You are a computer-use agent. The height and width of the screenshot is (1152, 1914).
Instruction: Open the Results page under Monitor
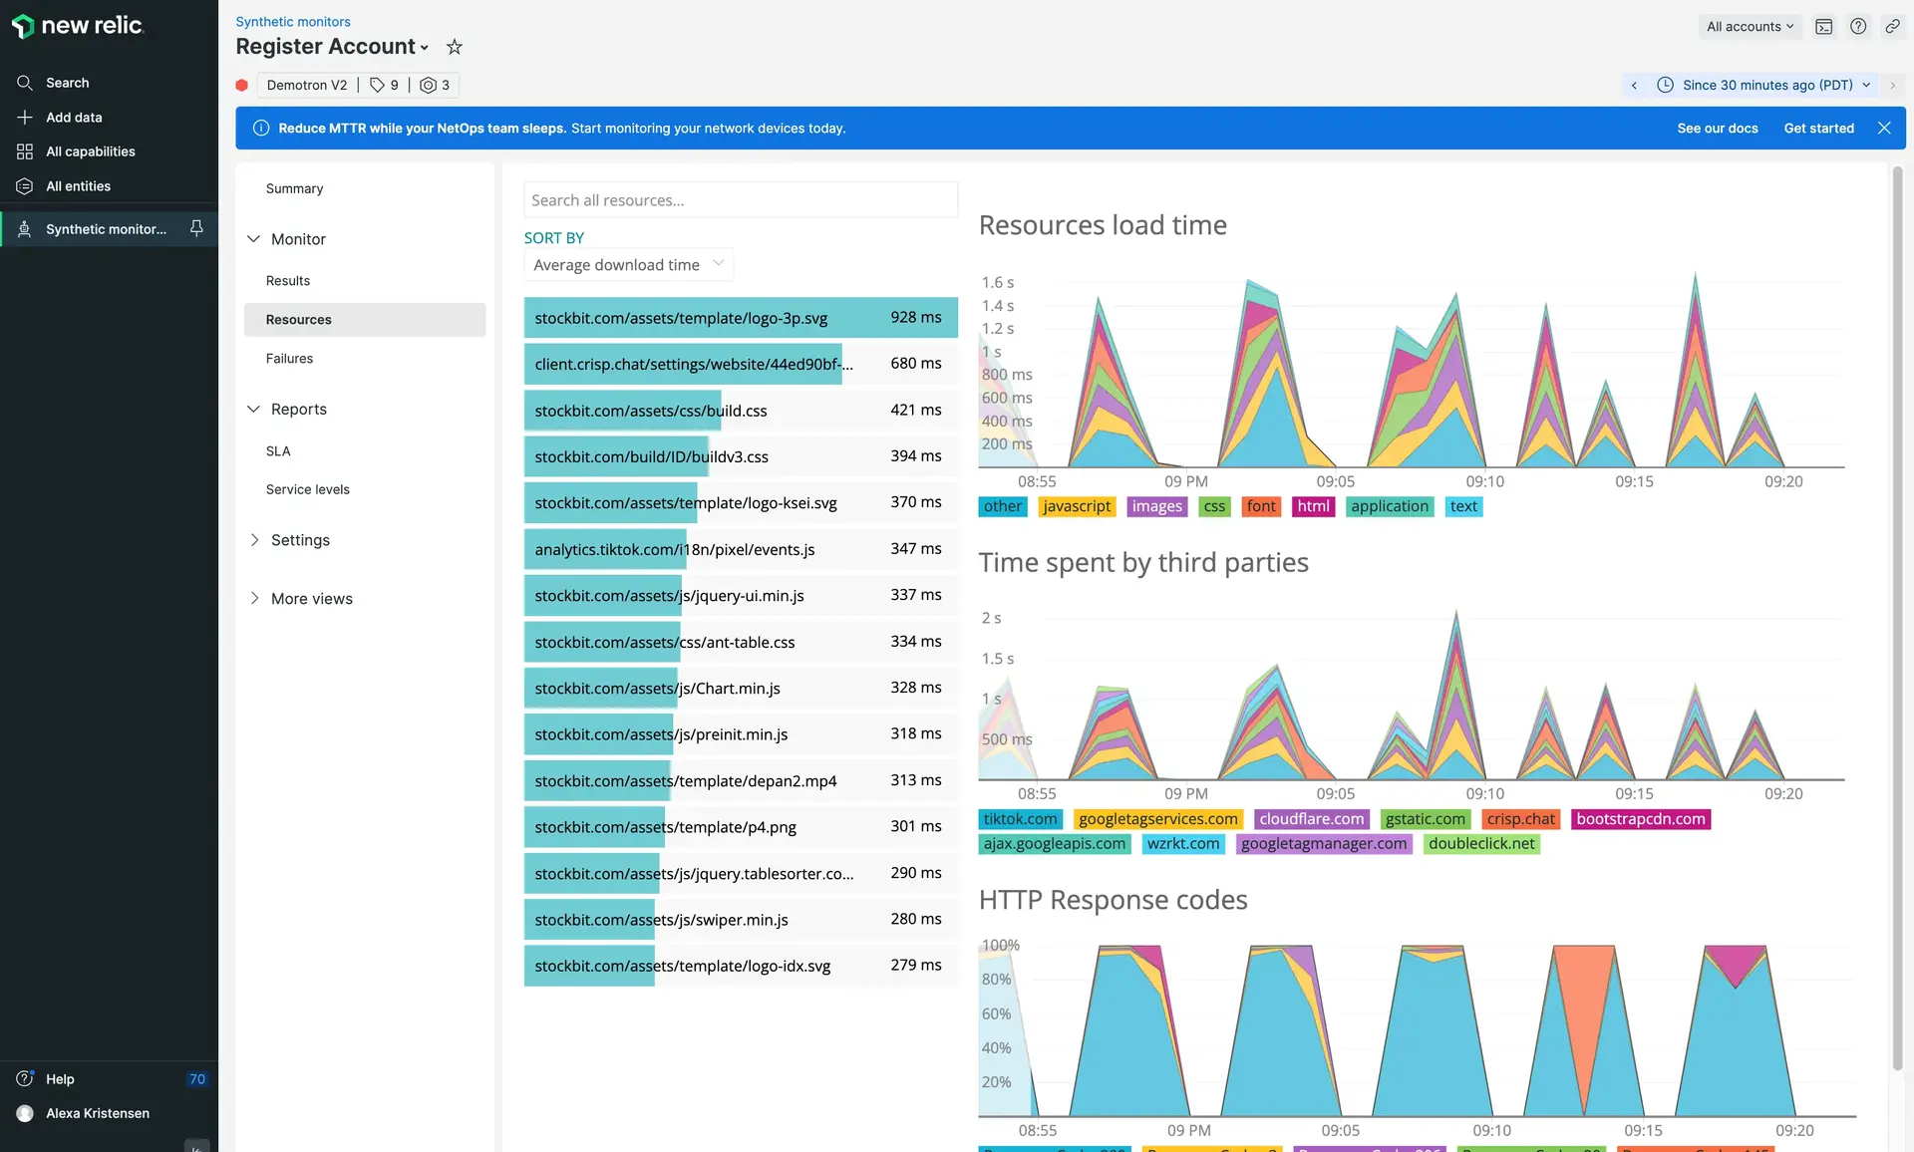click(288, 281)
